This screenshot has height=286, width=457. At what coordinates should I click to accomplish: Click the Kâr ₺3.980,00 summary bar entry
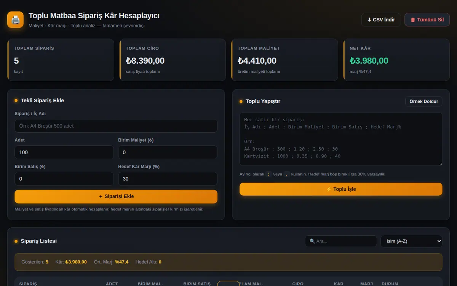click(71, 262)
